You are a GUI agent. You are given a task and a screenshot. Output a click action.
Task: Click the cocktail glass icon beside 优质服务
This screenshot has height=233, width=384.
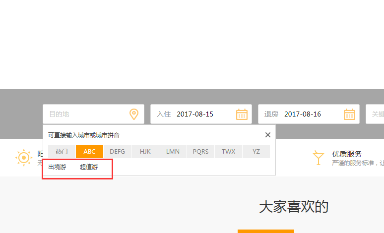tap(318, 158)
